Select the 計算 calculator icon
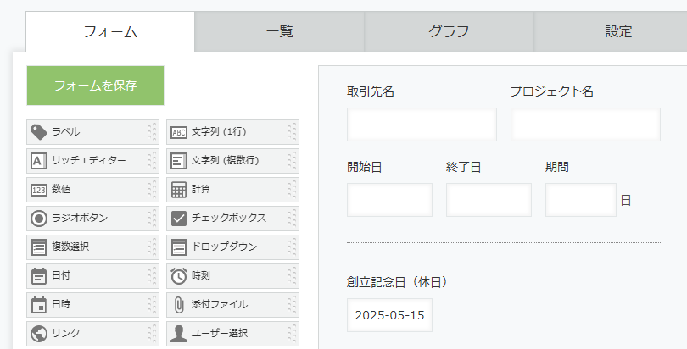The width and height of the screenshot is (687, 349). 179,190
